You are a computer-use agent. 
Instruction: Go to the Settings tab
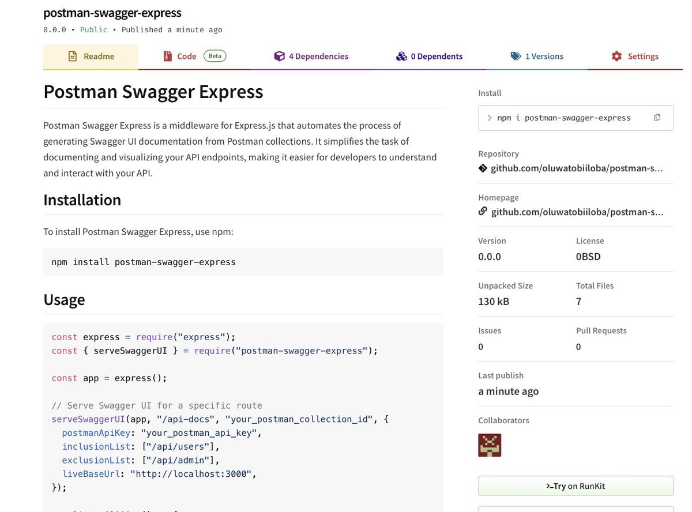coord(635,57)
